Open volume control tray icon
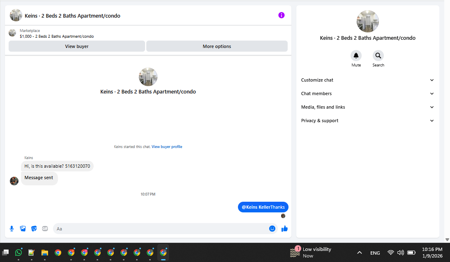Image resolution: width=450 pixels, height=262 pixels. click(x=400, y=253)
